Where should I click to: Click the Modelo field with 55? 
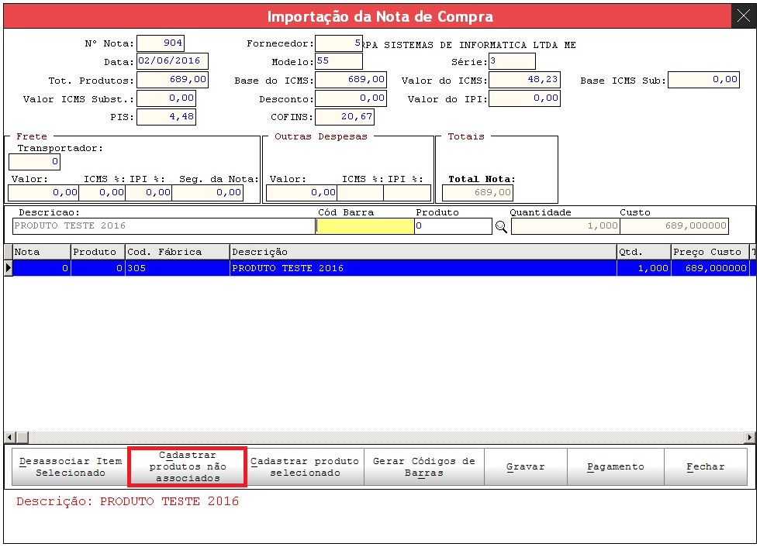(339, 61)
